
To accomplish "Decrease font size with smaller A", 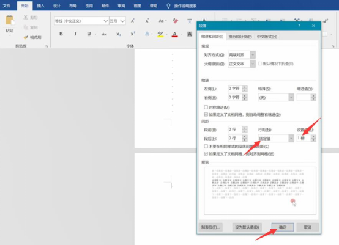I will tap(147, 21).
